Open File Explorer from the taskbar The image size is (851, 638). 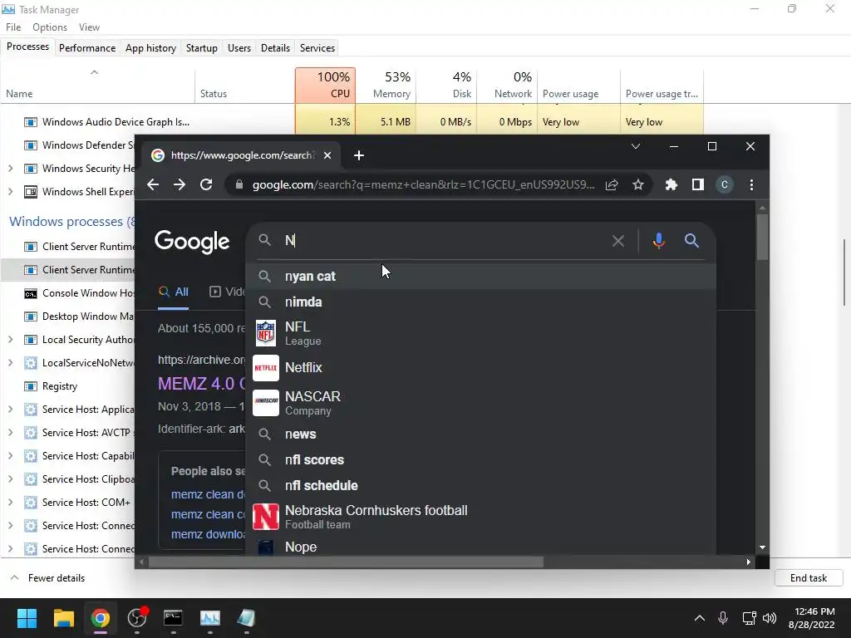pos(63,618)
